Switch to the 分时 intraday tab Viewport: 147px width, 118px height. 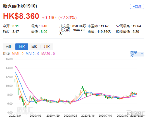tap(9, 46)
